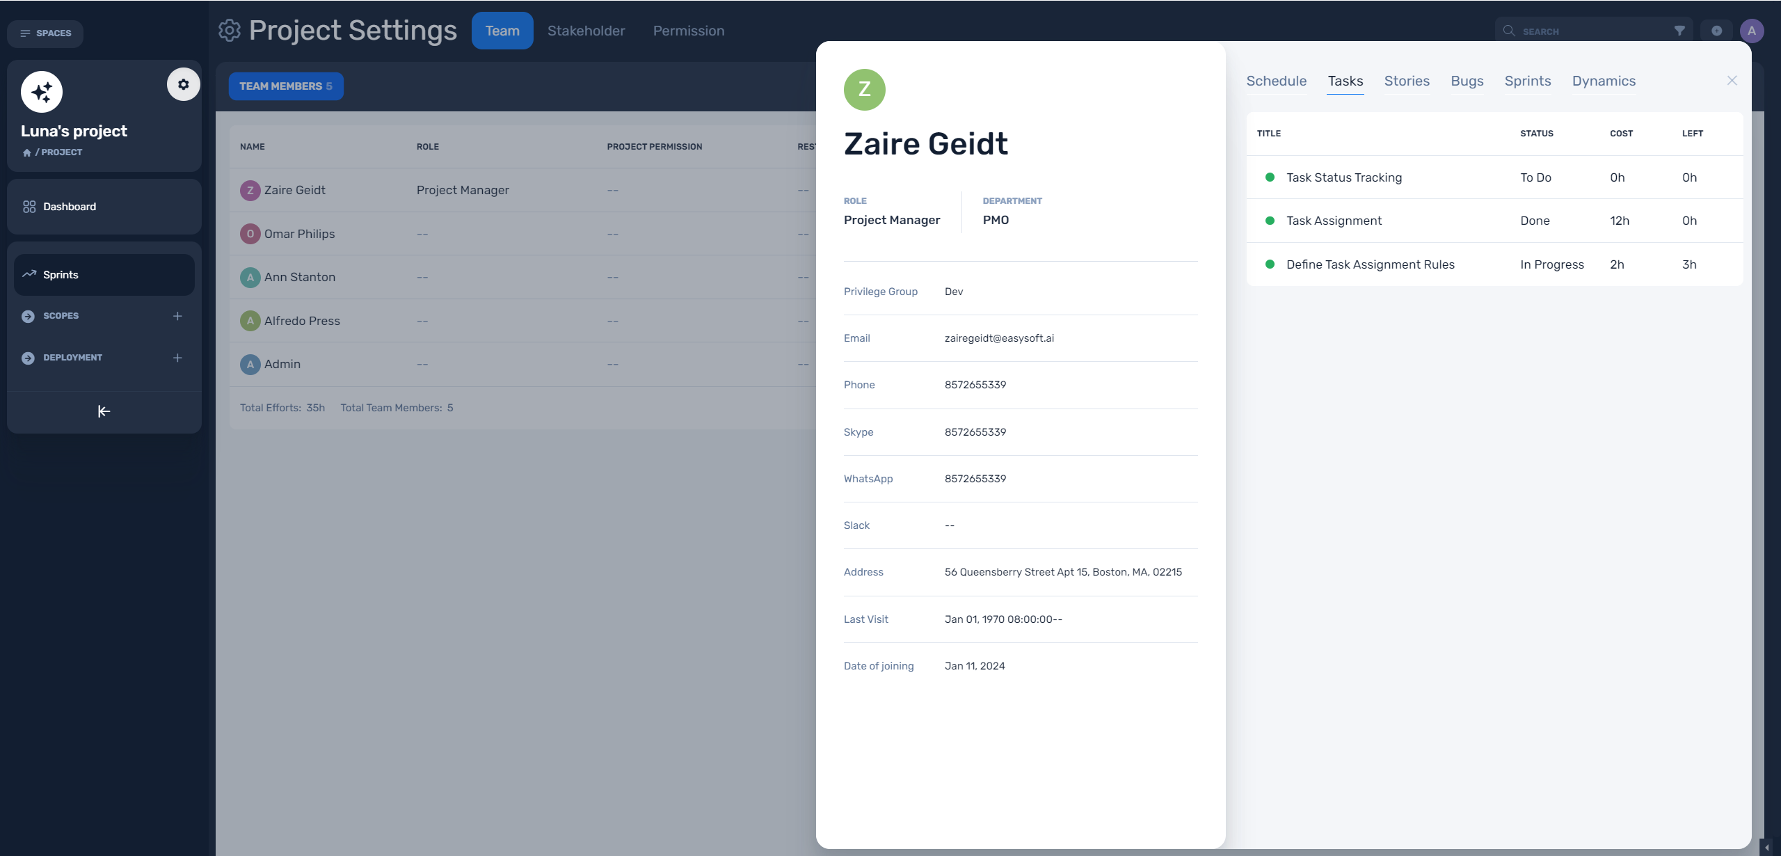Click the Name column header

coord(253,147)
